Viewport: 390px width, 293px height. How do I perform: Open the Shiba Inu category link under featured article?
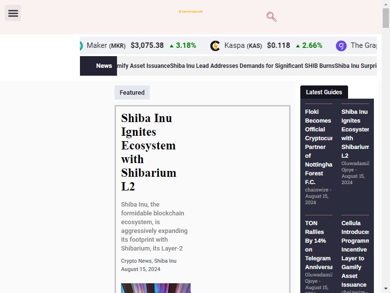165,261
